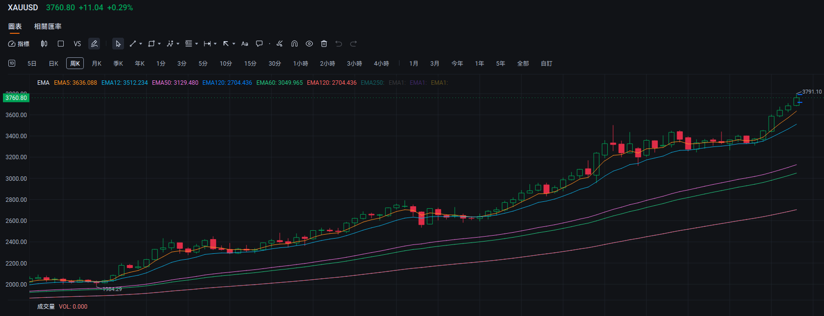The height and width of the screenshot is (316, 824).
Task: Delete drawings with the trash icon
Action: pos(324,44)
